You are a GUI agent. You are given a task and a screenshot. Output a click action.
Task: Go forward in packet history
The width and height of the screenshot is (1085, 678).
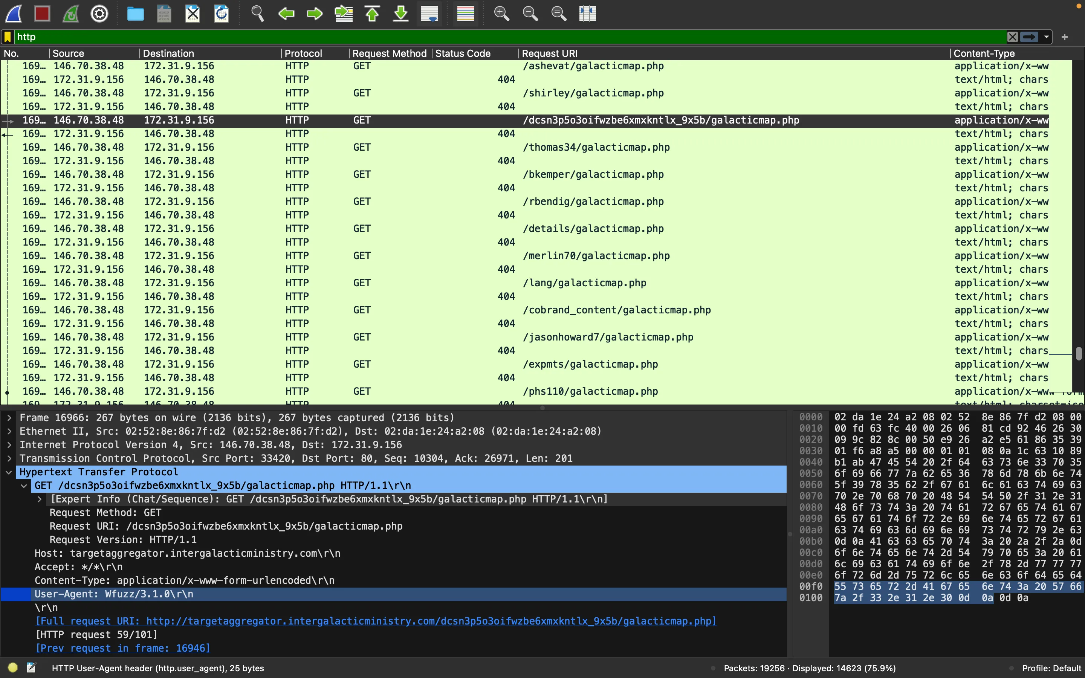click(x=315, y=14)
